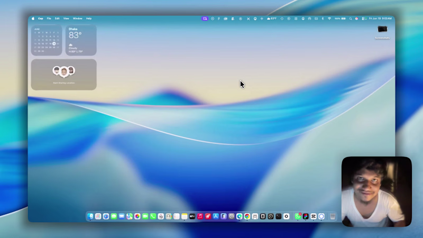423x238 pixels.
Task: Launch FaceTime from the Dock
Action: (x=145, y=216)
